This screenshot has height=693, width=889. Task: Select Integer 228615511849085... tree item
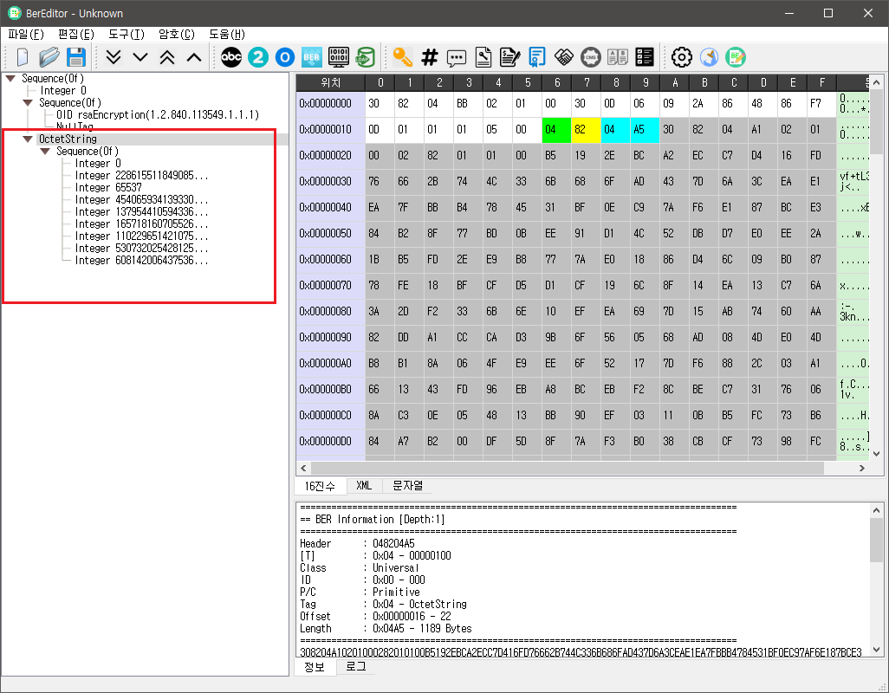click(x=142, y=176)
